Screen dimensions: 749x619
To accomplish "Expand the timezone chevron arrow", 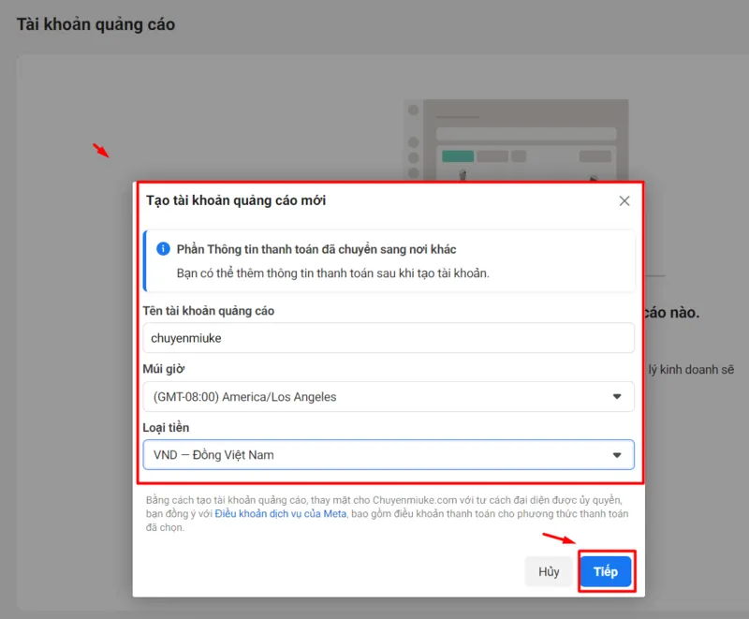I will pyautogui.click(x=619, y=397).
